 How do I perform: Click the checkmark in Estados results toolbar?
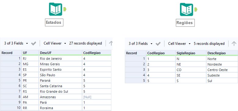point(34,44)
